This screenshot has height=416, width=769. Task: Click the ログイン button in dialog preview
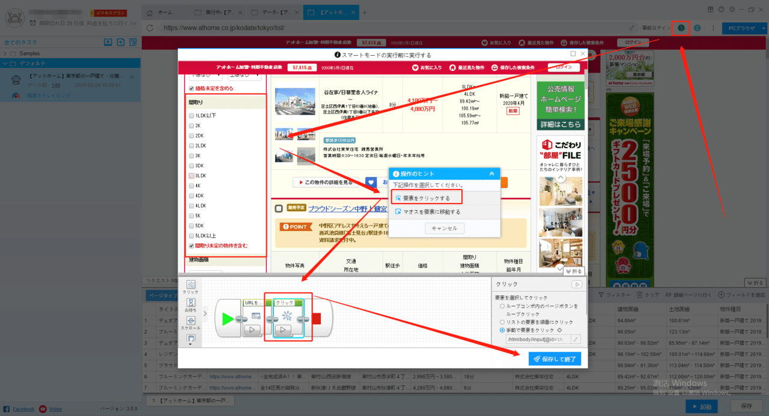564,67
